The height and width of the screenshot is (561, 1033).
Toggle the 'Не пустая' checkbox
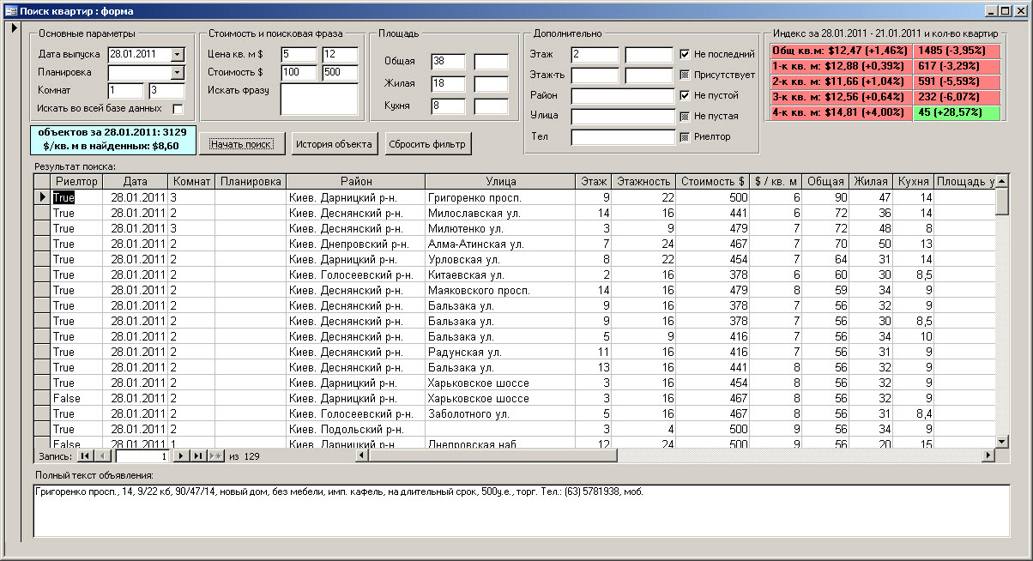685,116
